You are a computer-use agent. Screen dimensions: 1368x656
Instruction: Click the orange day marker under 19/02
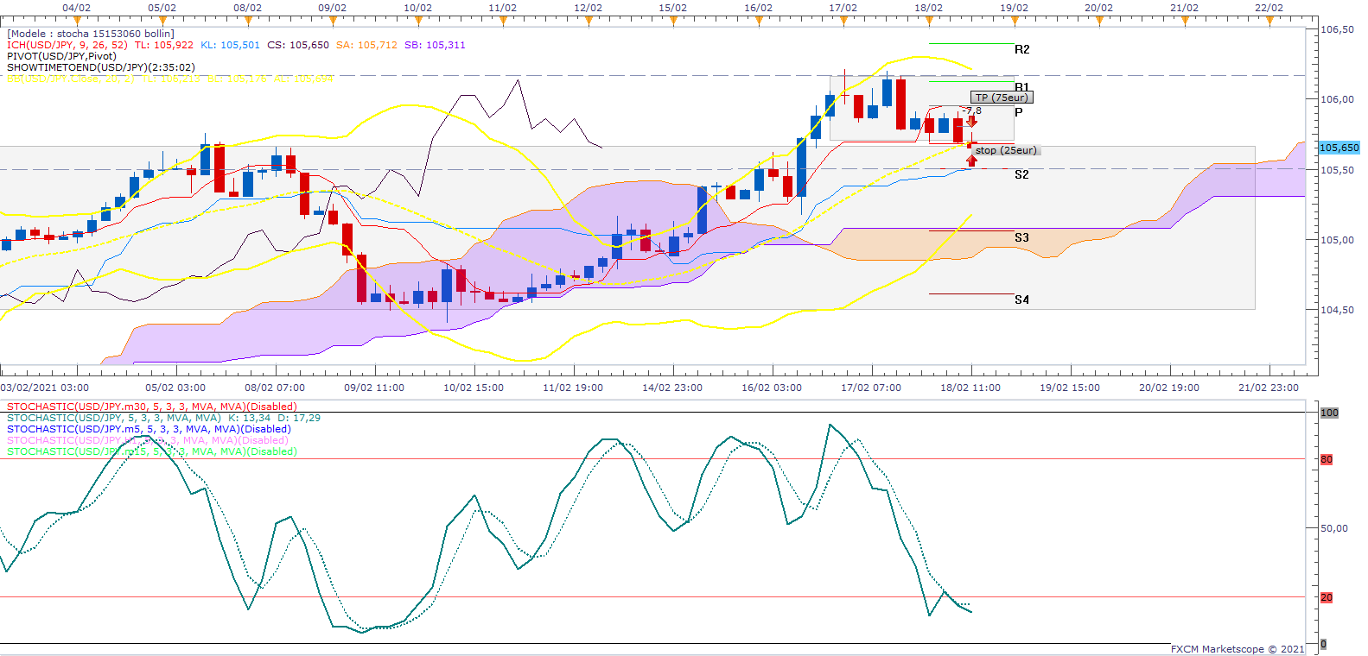1014,20
